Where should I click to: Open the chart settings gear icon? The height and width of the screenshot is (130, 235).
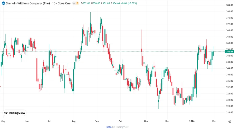point(230,121)
